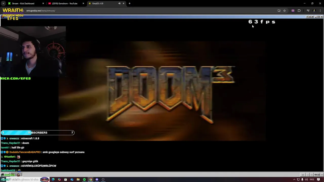Click chat username DudukluTencereBABAPRO
This screenshot has height=182, width=324.
(x=25, y=152)
